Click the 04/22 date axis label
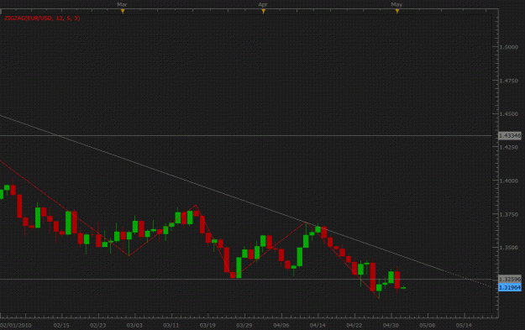The image size is (525, 330). [354, 325]
